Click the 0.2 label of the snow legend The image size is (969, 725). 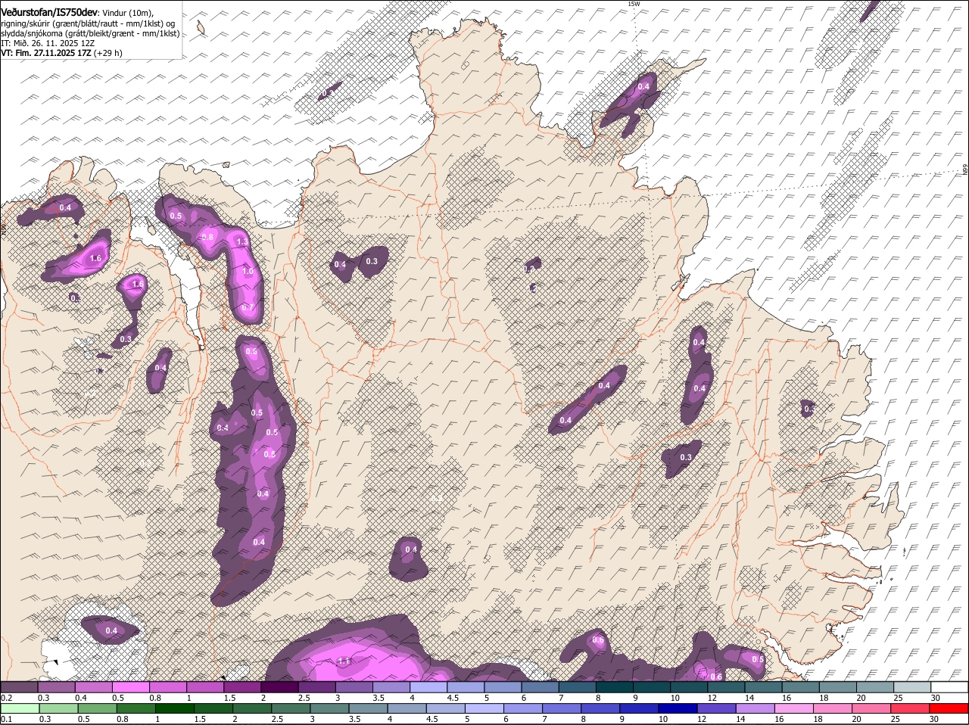coord(6,698)
